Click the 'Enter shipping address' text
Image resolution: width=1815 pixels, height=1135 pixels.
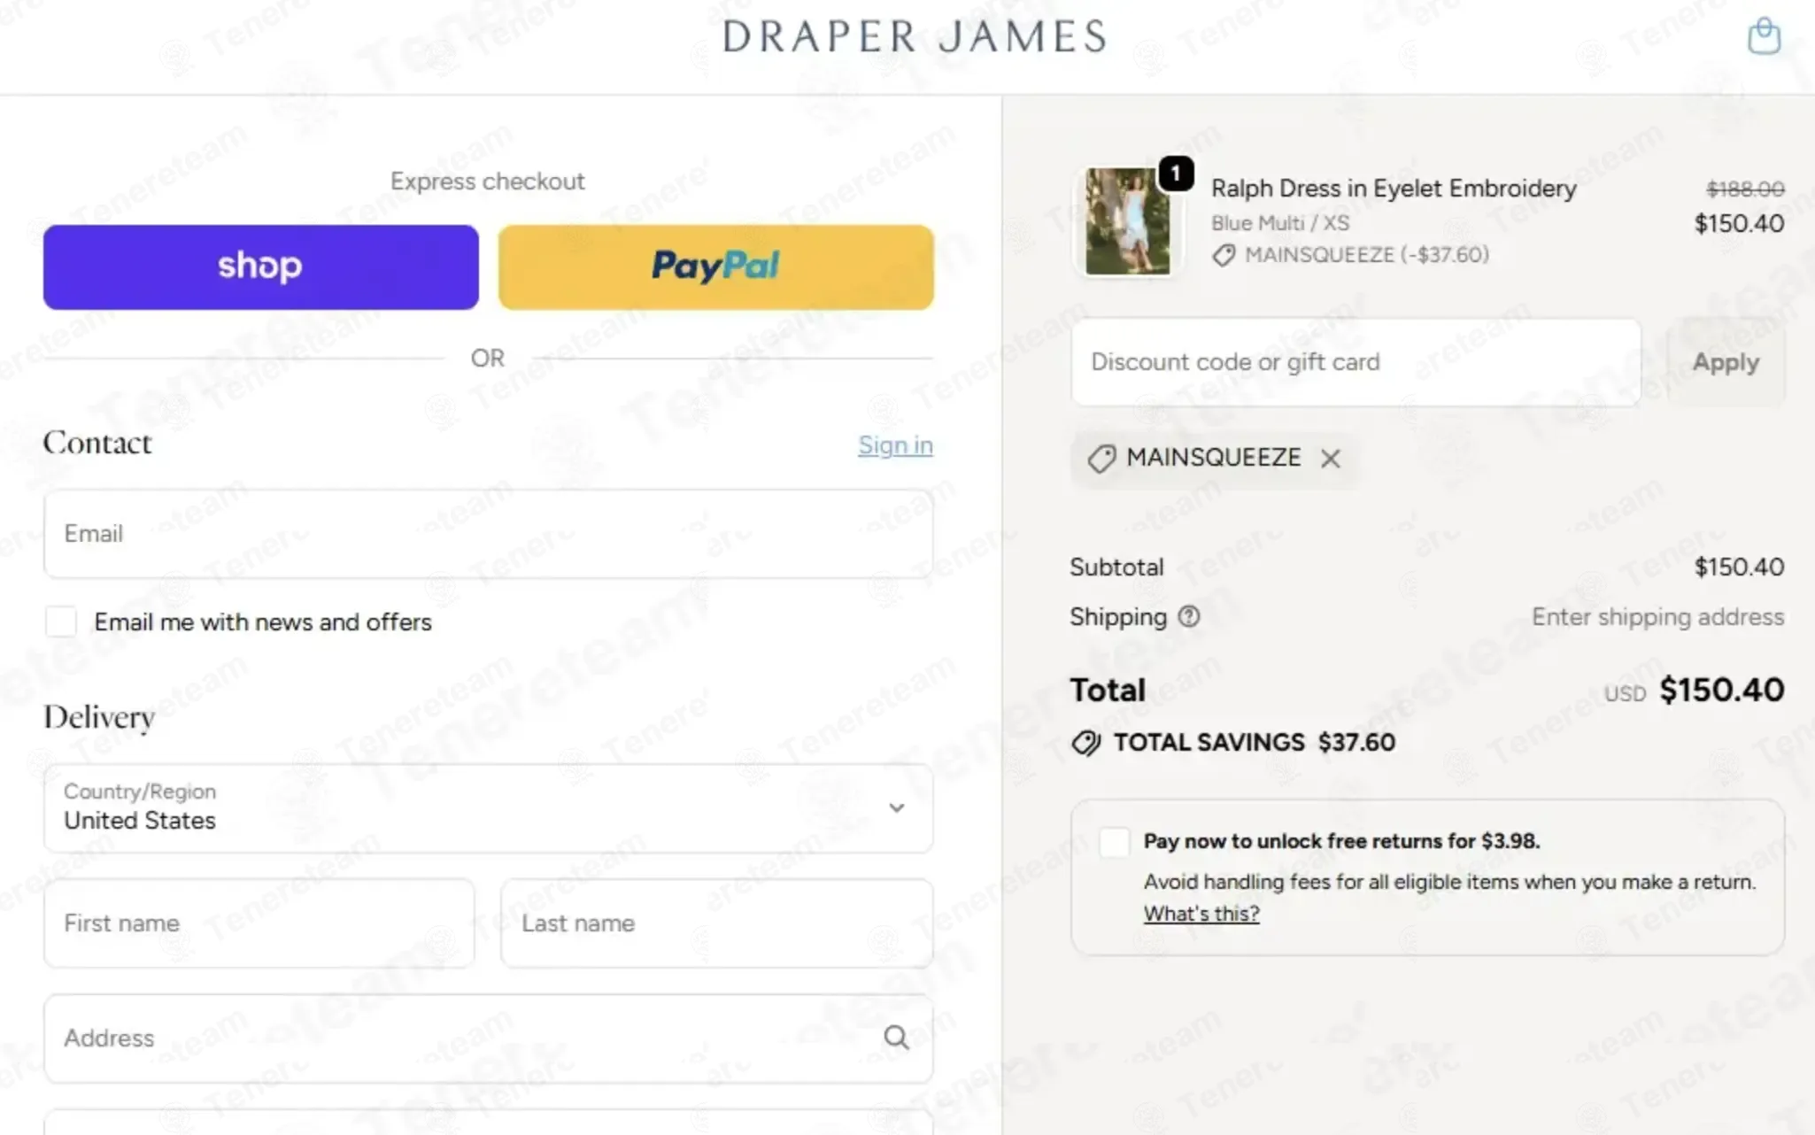1658,617
